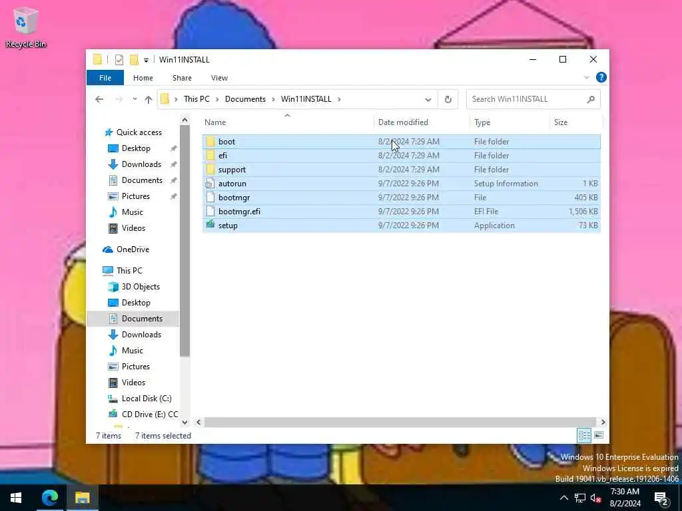The image size is (682, 511).
Task: Click This PC in the address breadcrumb
Action: pos(196,99)
